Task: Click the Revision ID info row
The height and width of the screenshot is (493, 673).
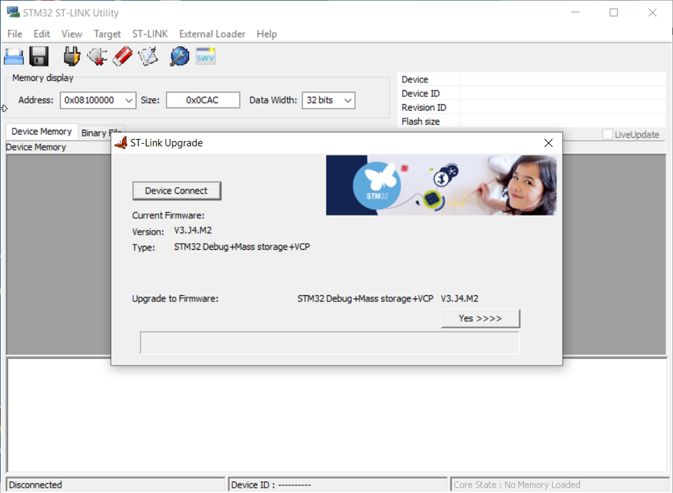Action: pyautogui.click(x=532, y=107)
